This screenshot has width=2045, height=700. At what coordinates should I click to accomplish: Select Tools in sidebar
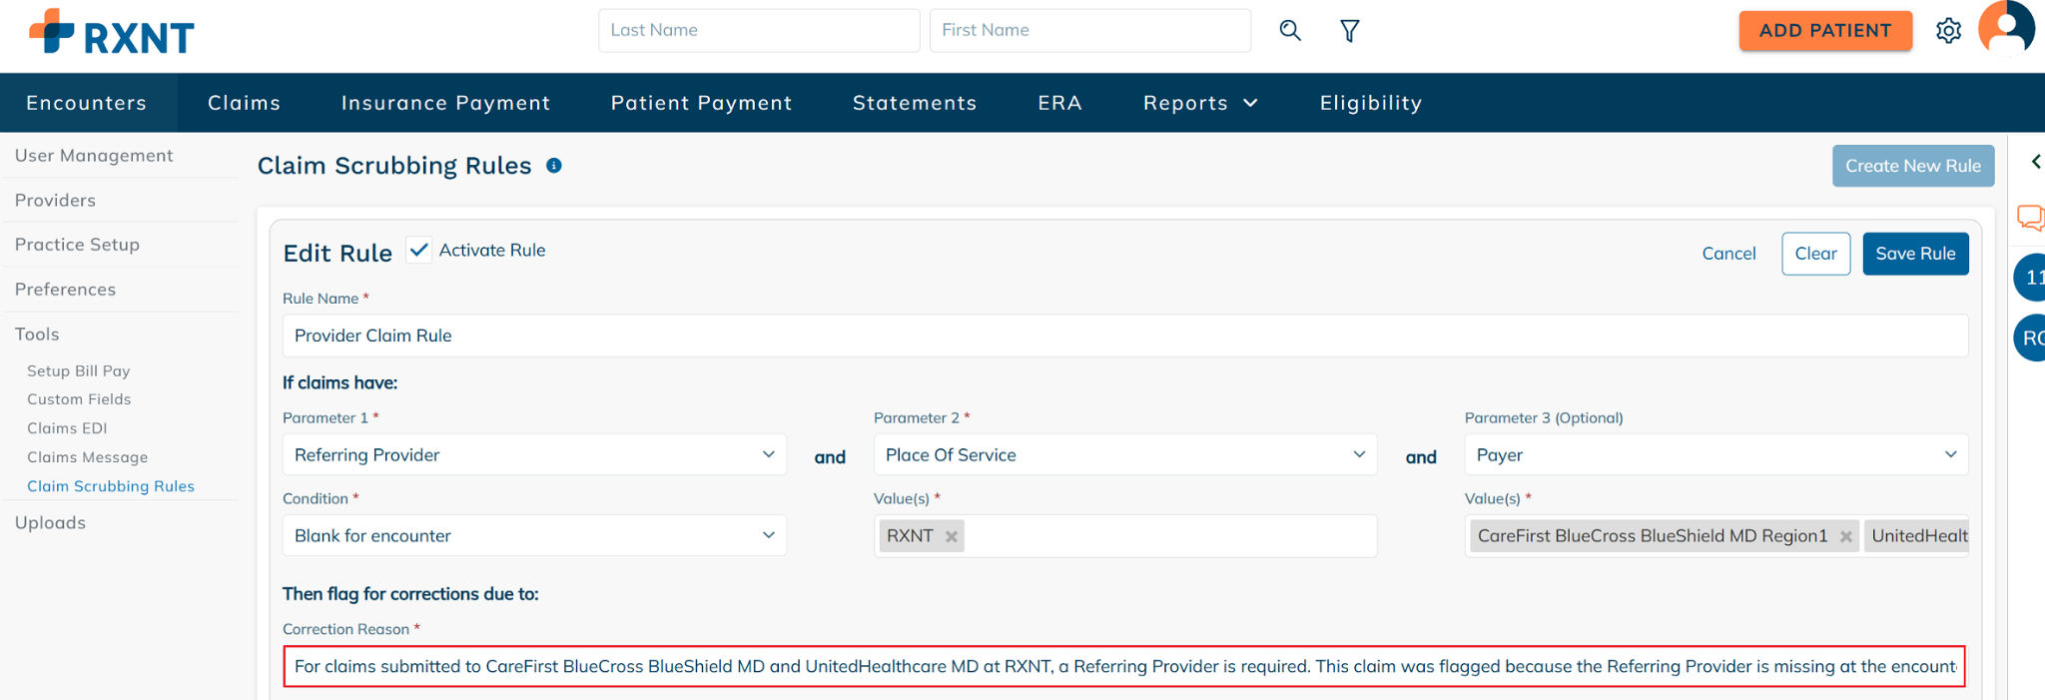(37, 335)
